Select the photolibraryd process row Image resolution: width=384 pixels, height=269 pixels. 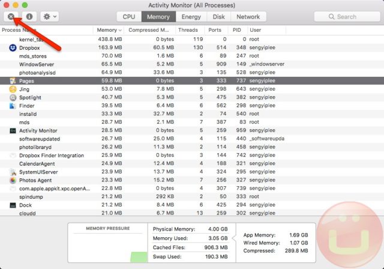pos(192,147)
